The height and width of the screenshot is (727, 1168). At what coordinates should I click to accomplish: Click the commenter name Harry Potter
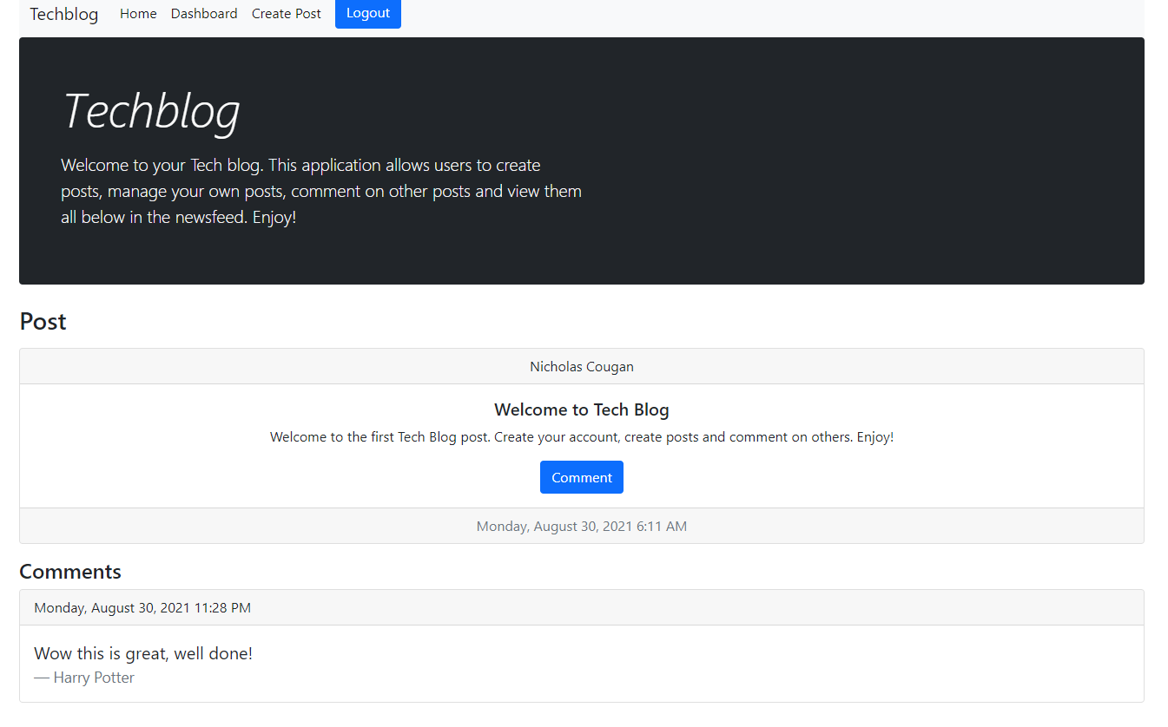[94, 677]
